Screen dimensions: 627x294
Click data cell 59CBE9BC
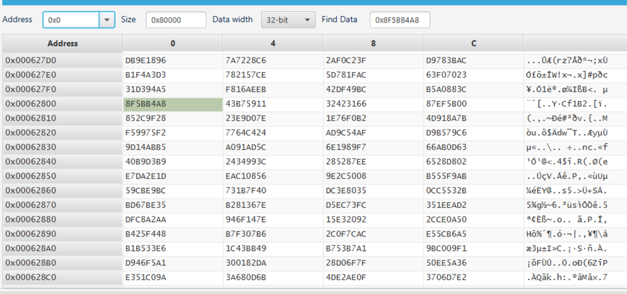173,191
